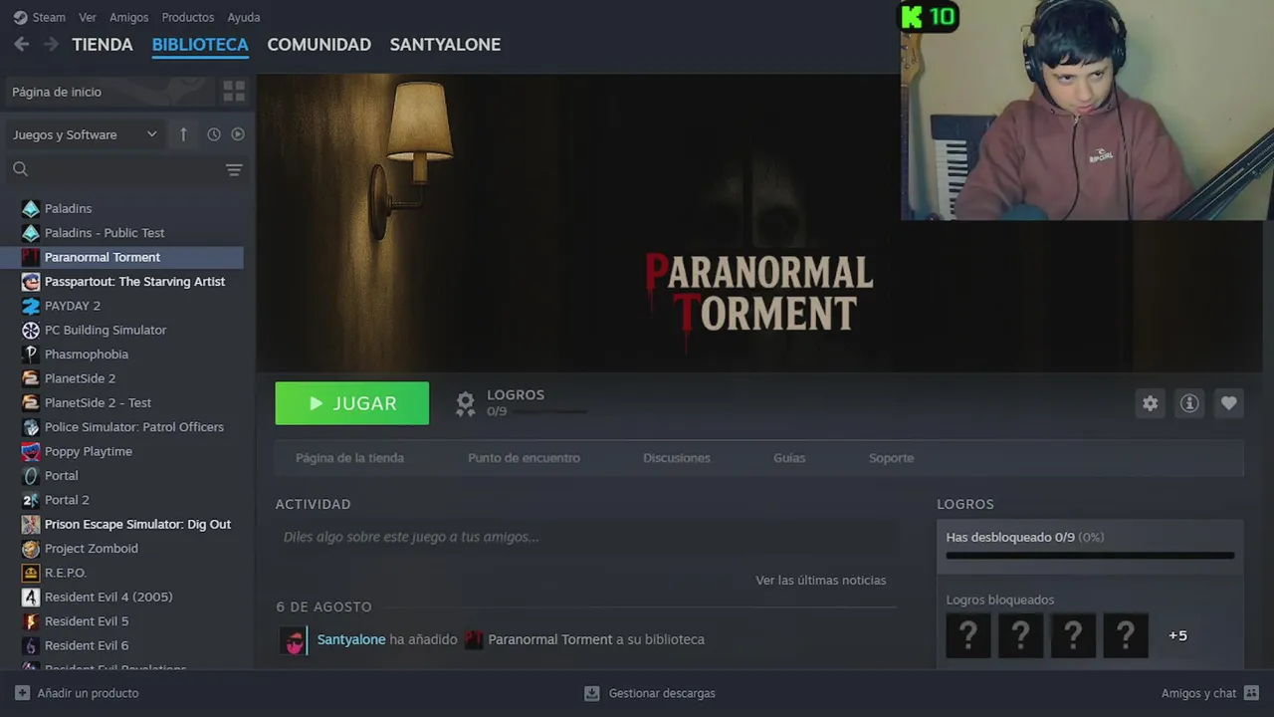
Task: Click the library search magnifier icon
Action: pos(20,169)
